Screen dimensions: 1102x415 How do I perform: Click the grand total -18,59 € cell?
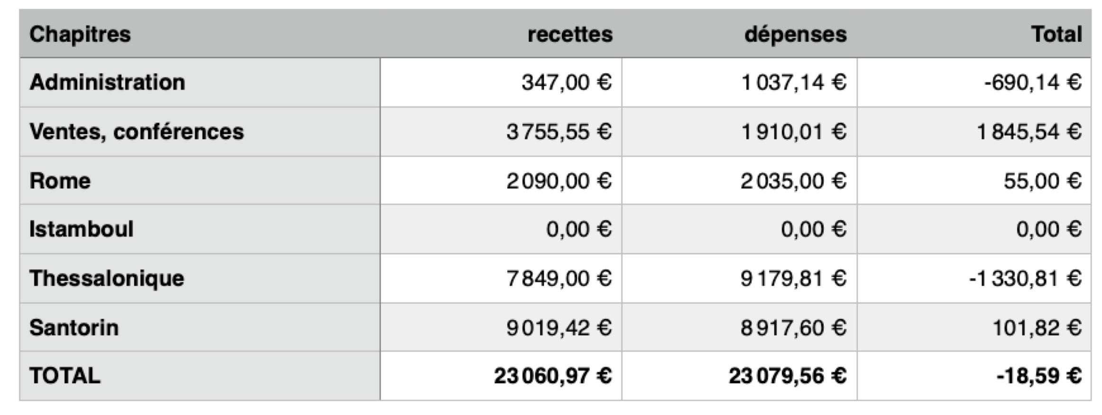tap(1039, 376)
